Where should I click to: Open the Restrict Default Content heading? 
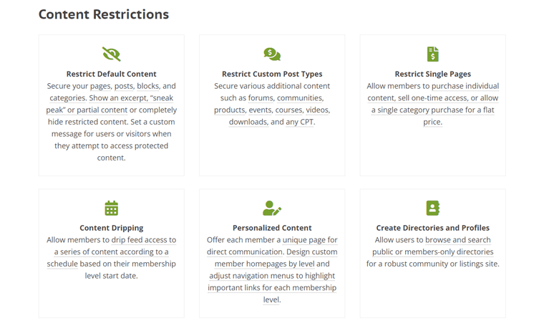(112, 74)
